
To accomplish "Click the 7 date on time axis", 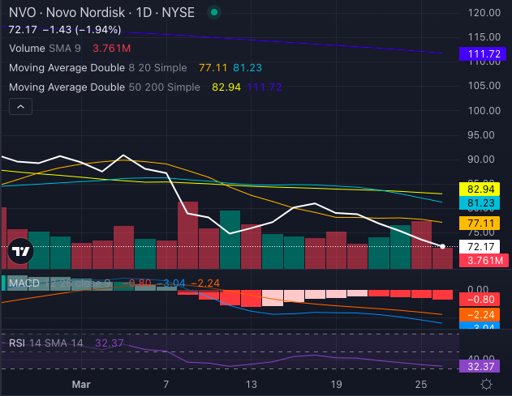I will click(166, 385).
